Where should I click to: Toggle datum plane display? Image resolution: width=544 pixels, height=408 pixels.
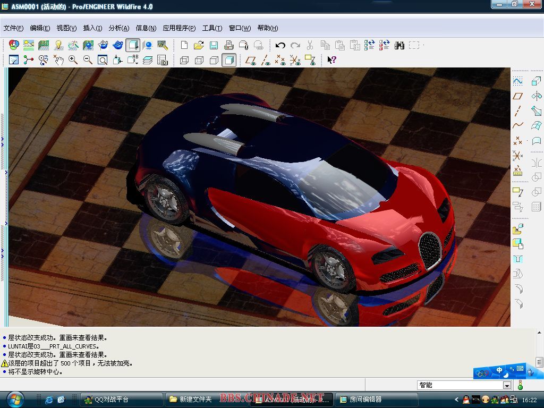(251, 60)
